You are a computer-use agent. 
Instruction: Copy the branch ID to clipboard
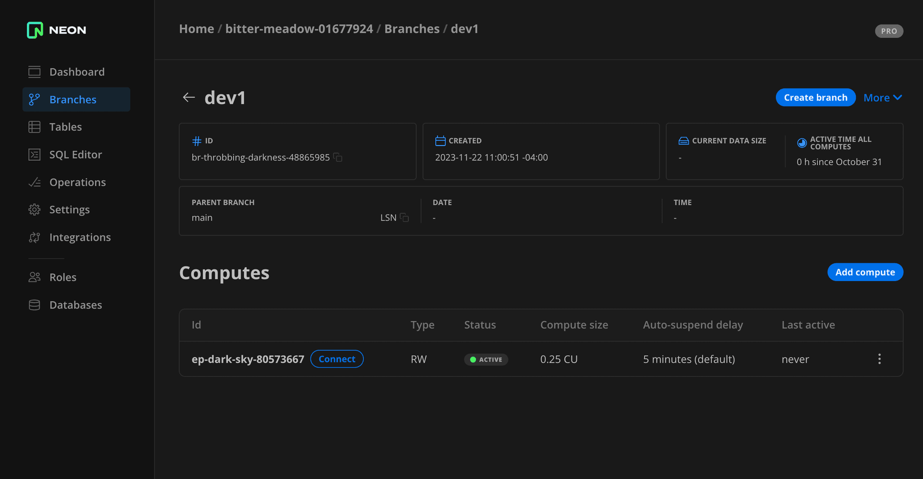tap(338, 158)
